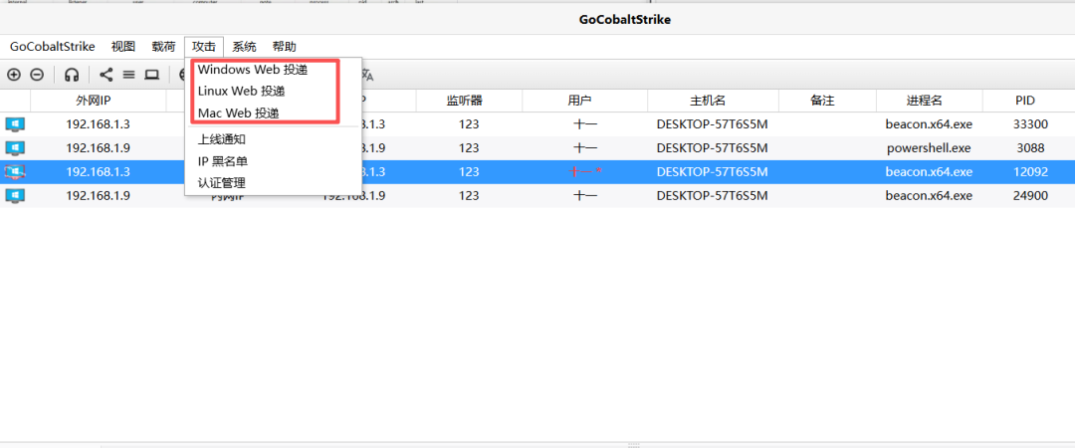Screen dimensions: 1075x448
Task: Click the monitor icon of the powershell.exe row
Action: (x=15, y=147)
